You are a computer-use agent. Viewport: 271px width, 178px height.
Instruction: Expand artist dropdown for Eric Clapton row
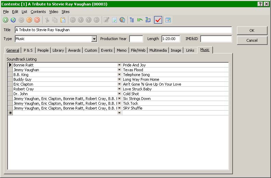point(119,84)
